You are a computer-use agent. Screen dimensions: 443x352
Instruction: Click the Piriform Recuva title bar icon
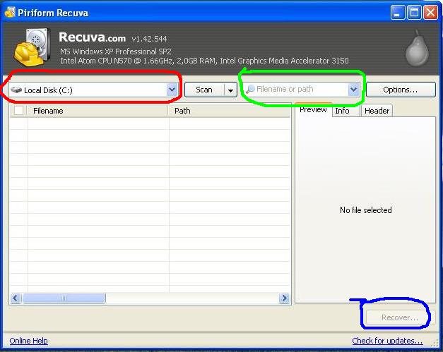click(10, 13)
